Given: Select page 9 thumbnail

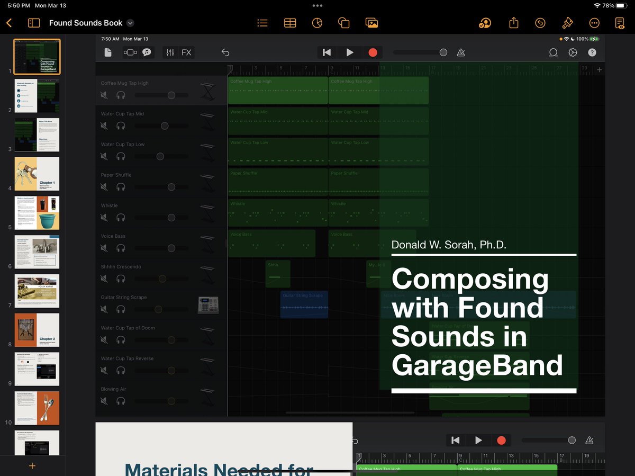Looking at the screenshot, I should click(37, 369).
